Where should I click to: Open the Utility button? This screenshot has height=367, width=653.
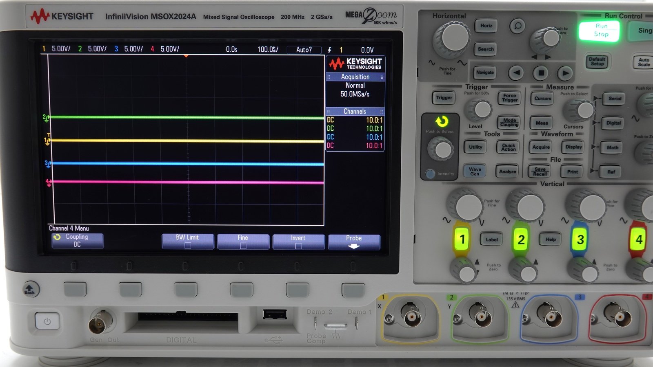pos(475,147)
